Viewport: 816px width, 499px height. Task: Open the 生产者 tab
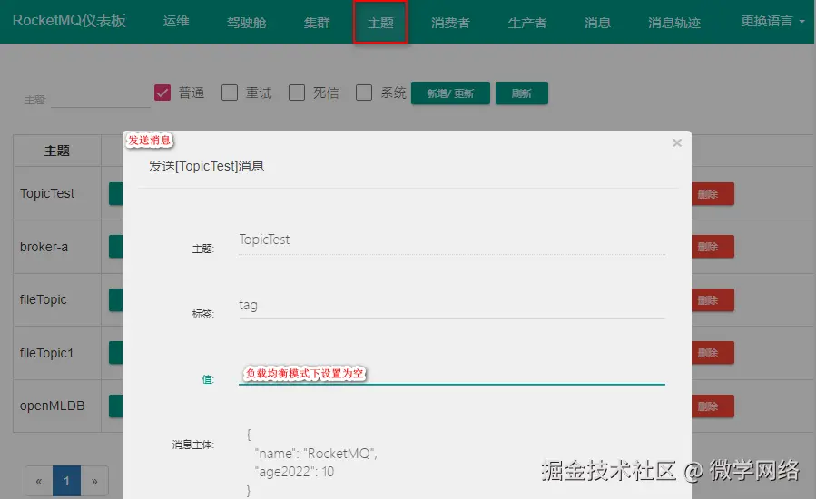tap(526, 23)
